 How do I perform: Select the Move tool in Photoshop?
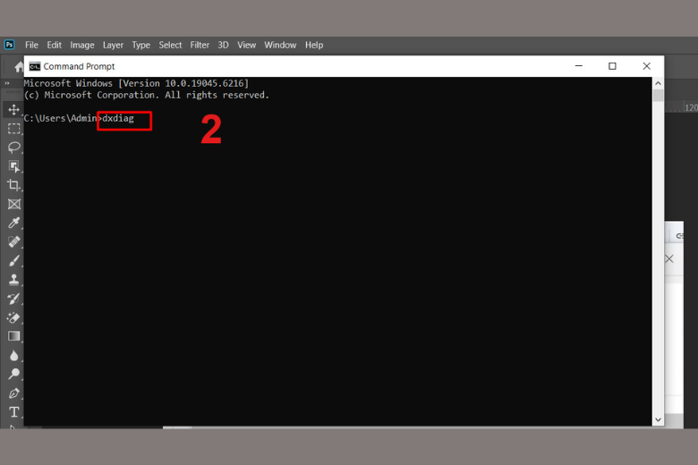pos(13,109)
